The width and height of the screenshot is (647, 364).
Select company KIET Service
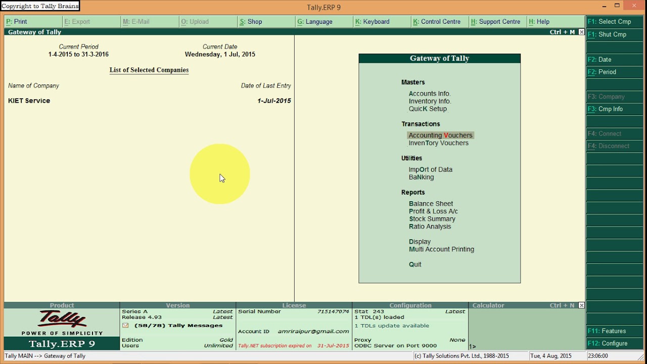29,101
